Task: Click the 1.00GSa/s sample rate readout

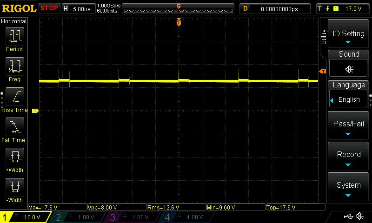Action: (109, 6)
